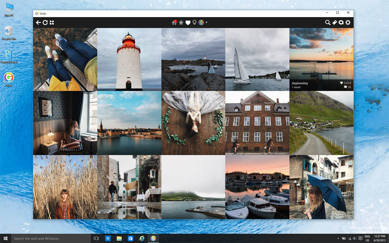Open the location pin feed

coord(194,23)
